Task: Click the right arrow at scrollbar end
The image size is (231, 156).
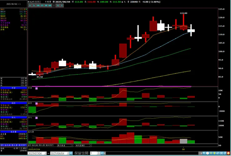Action: (x=201, y=153)
